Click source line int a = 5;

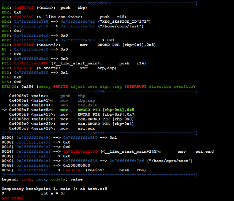tap(53, 193)
